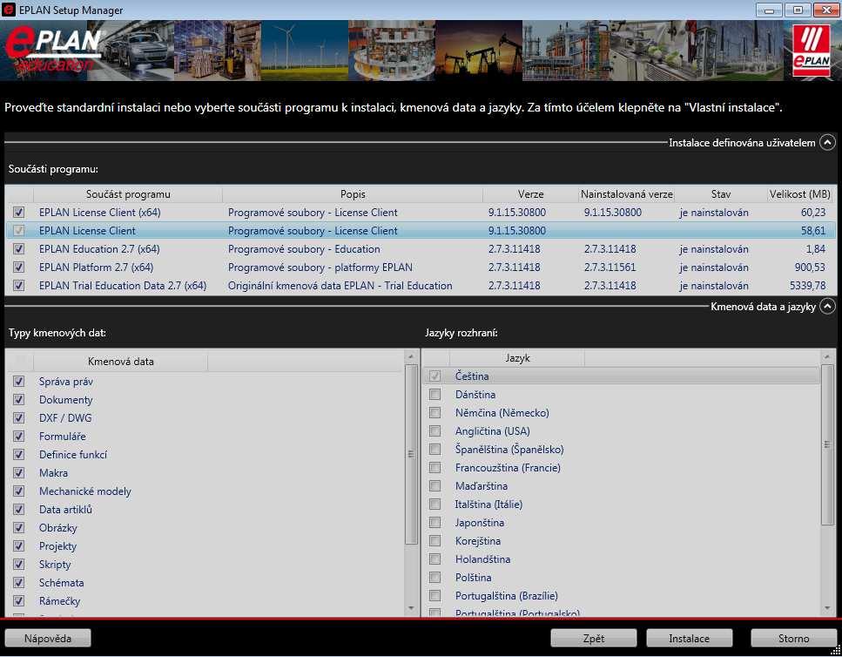Minimize the EPLAN Setup Manager window
This screenshot has width=842, height=657.
click(769, 10)
